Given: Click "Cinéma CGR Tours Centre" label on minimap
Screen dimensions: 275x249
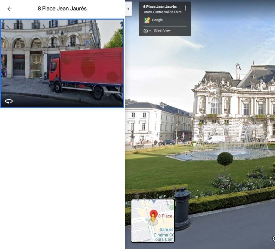Looking at the screenshot, I should point(163,237).
